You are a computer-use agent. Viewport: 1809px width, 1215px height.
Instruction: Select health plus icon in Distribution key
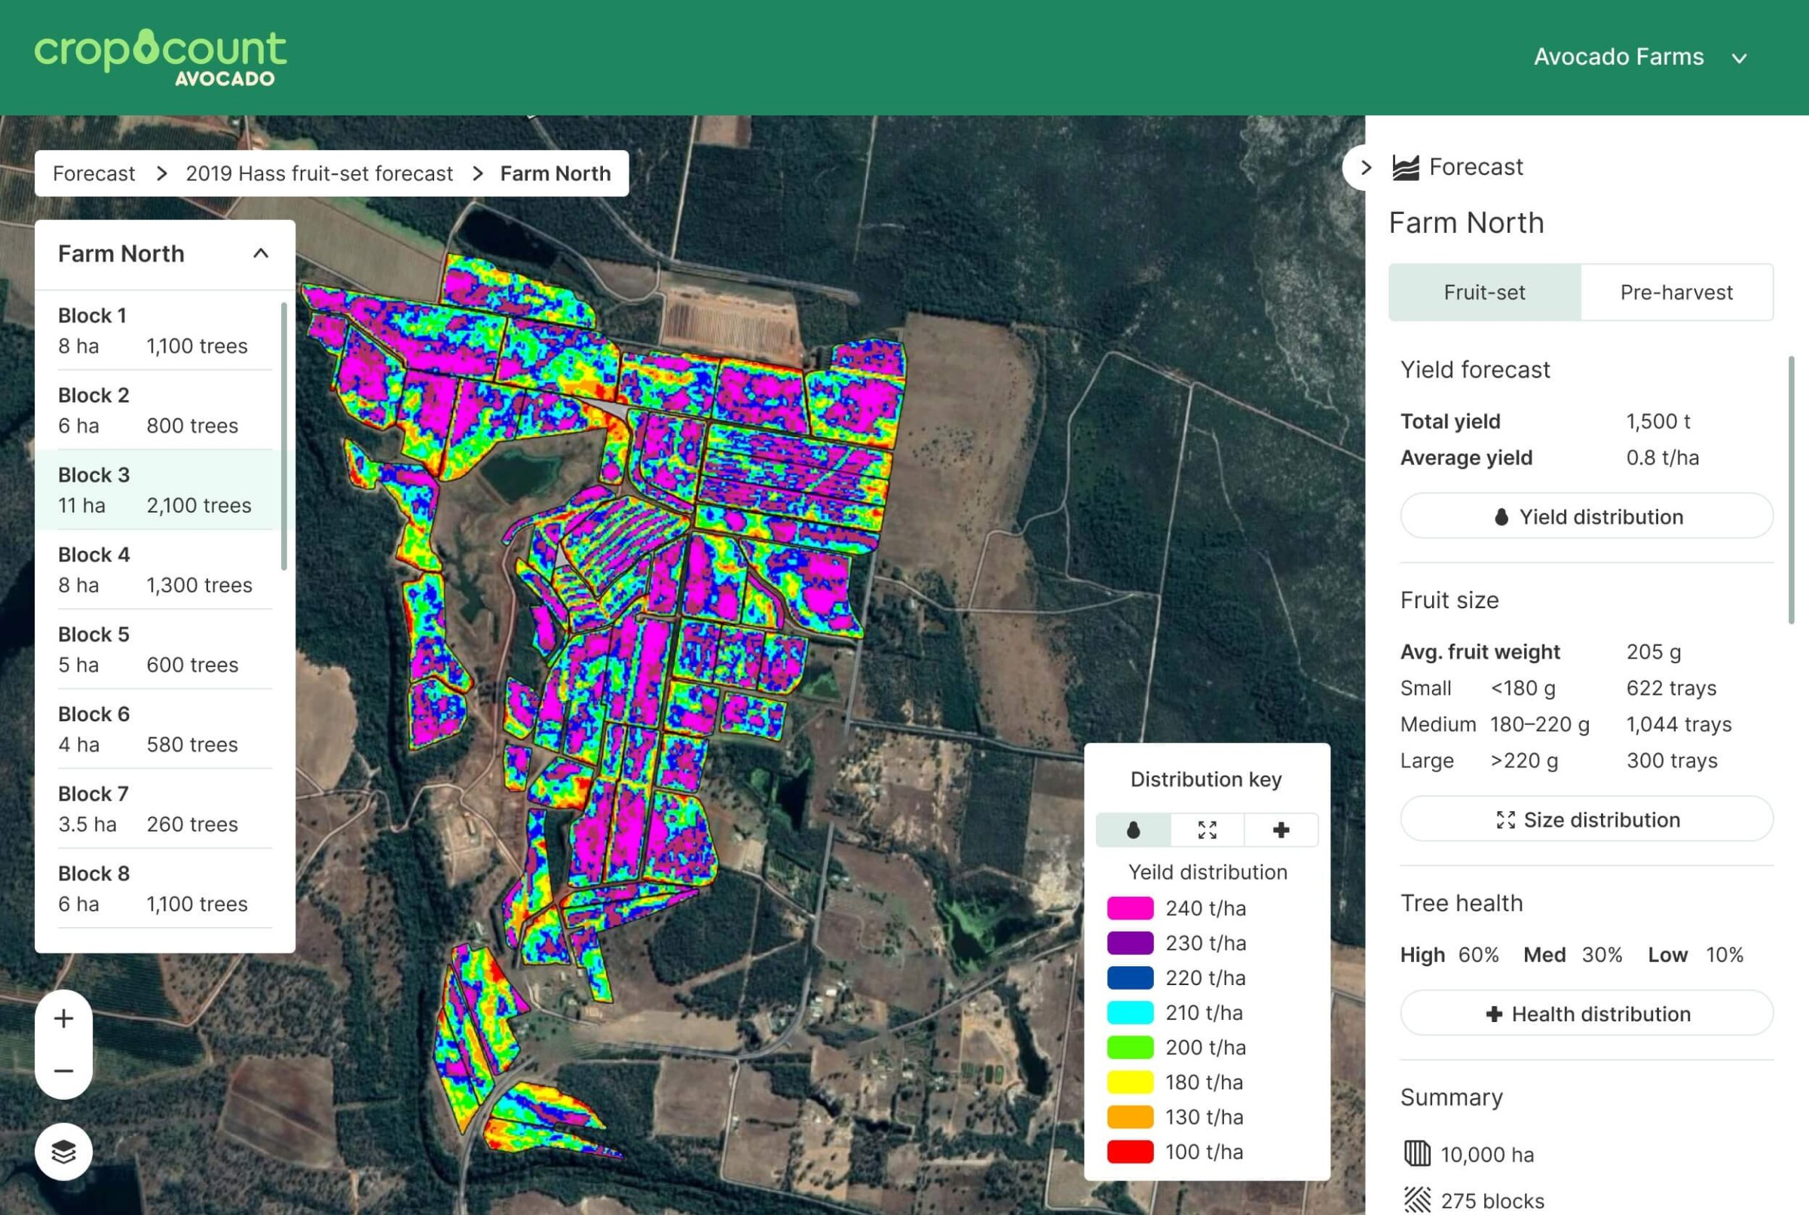(x=1281, y=830)
